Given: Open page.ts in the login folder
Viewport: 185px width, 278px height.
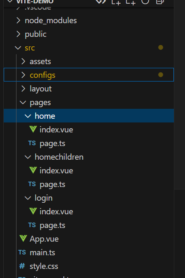Looking at the screenshot, I should [89, 225].
